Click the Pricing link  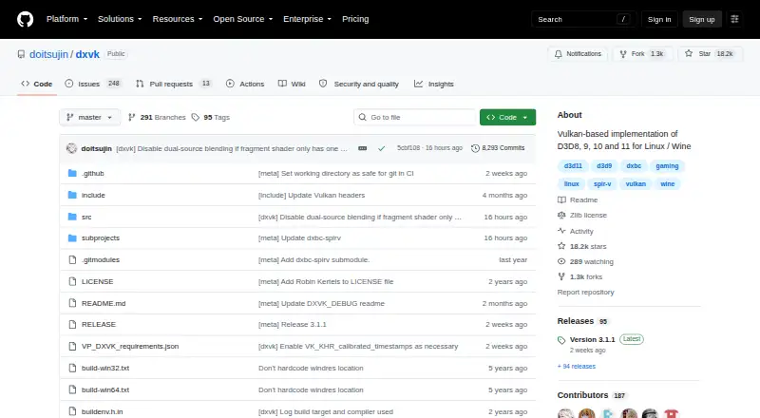[355, 19]
